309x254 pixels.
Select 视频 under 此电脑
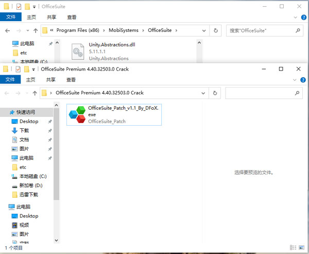tap(24, 225)
